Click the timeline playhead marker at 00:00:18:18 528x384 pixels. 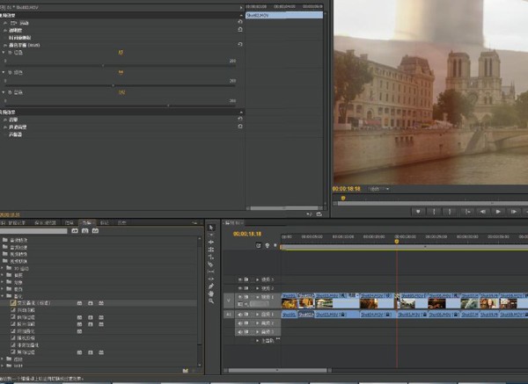pyautogui.click(x=397, y=241)
